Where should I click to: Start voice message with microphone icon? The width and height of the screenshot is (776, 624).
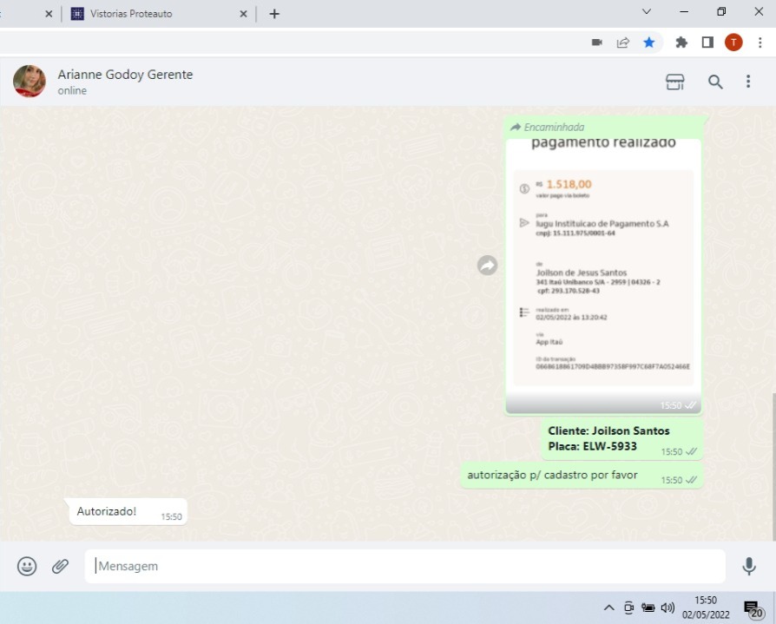[748, 566]
